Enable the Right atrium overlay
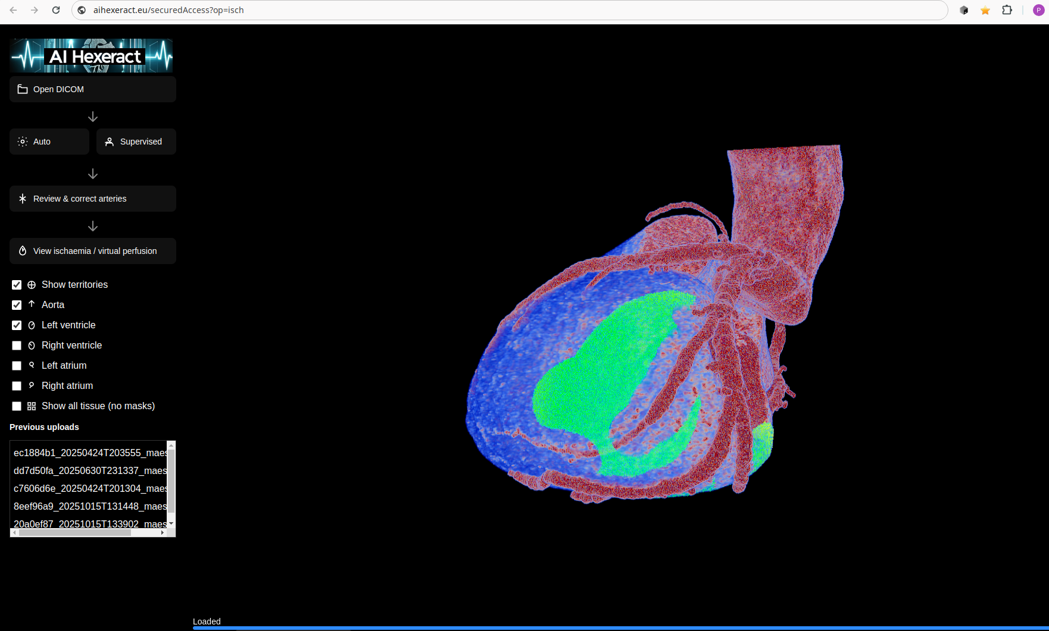 pos(16,386)
